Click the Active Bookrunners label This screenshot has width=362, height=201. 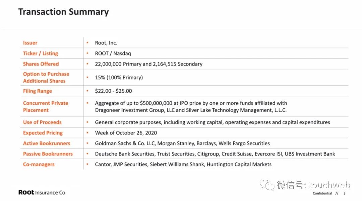[46, 143]
